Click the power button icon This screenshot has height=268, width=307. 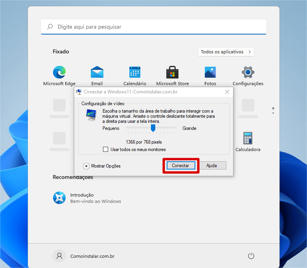[251, 256]
